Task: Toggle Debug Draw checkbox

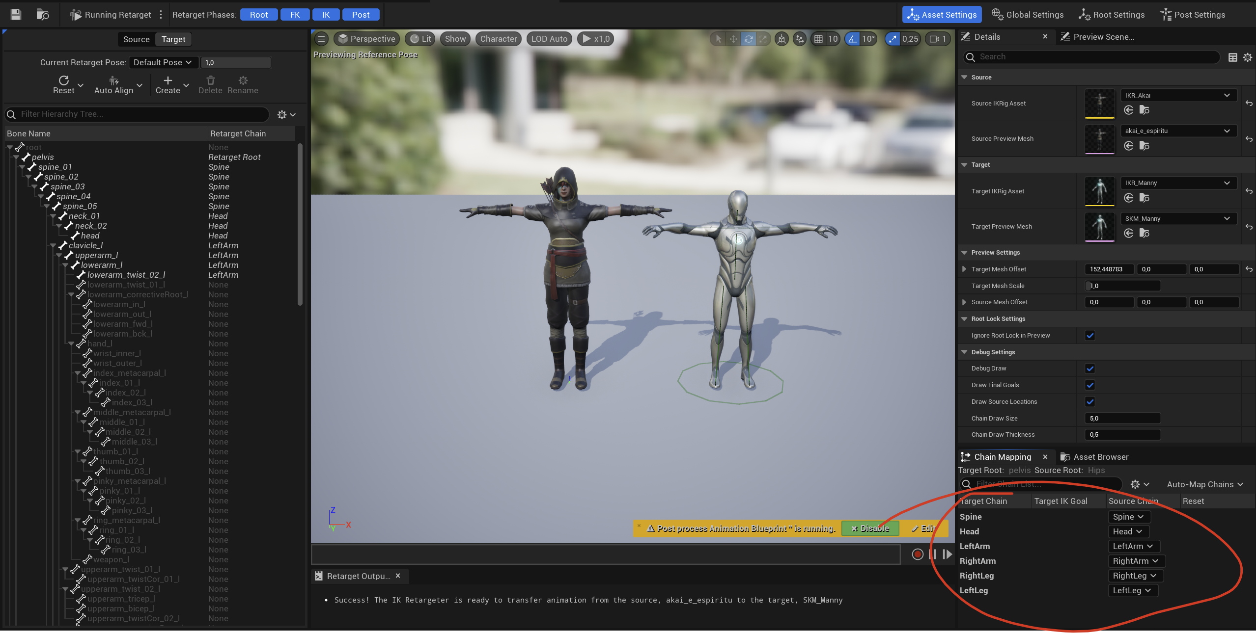Action: coord(1089,369)
